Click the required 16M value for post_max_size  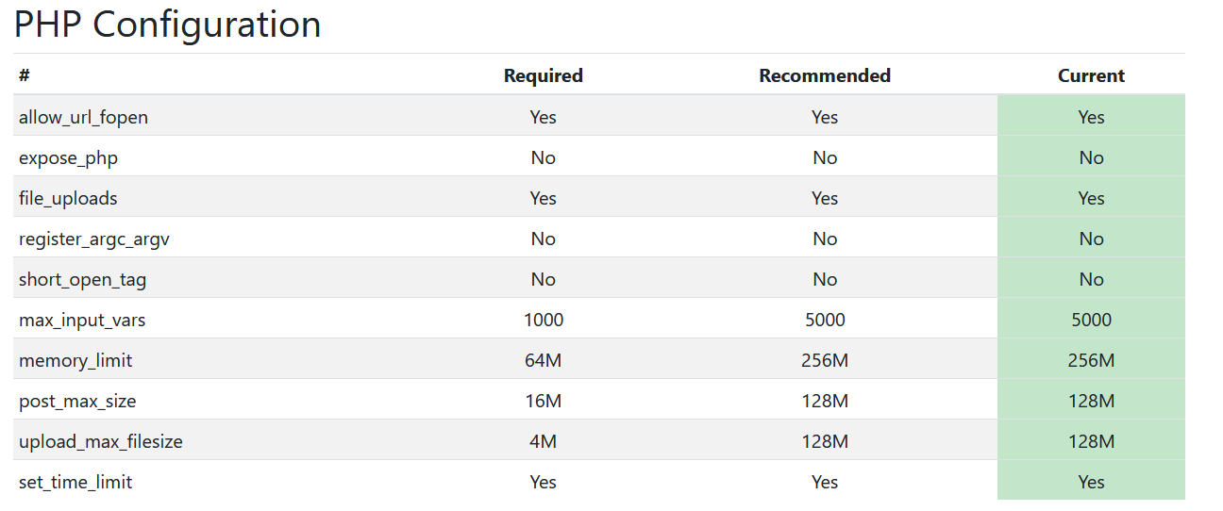[543, 401]
